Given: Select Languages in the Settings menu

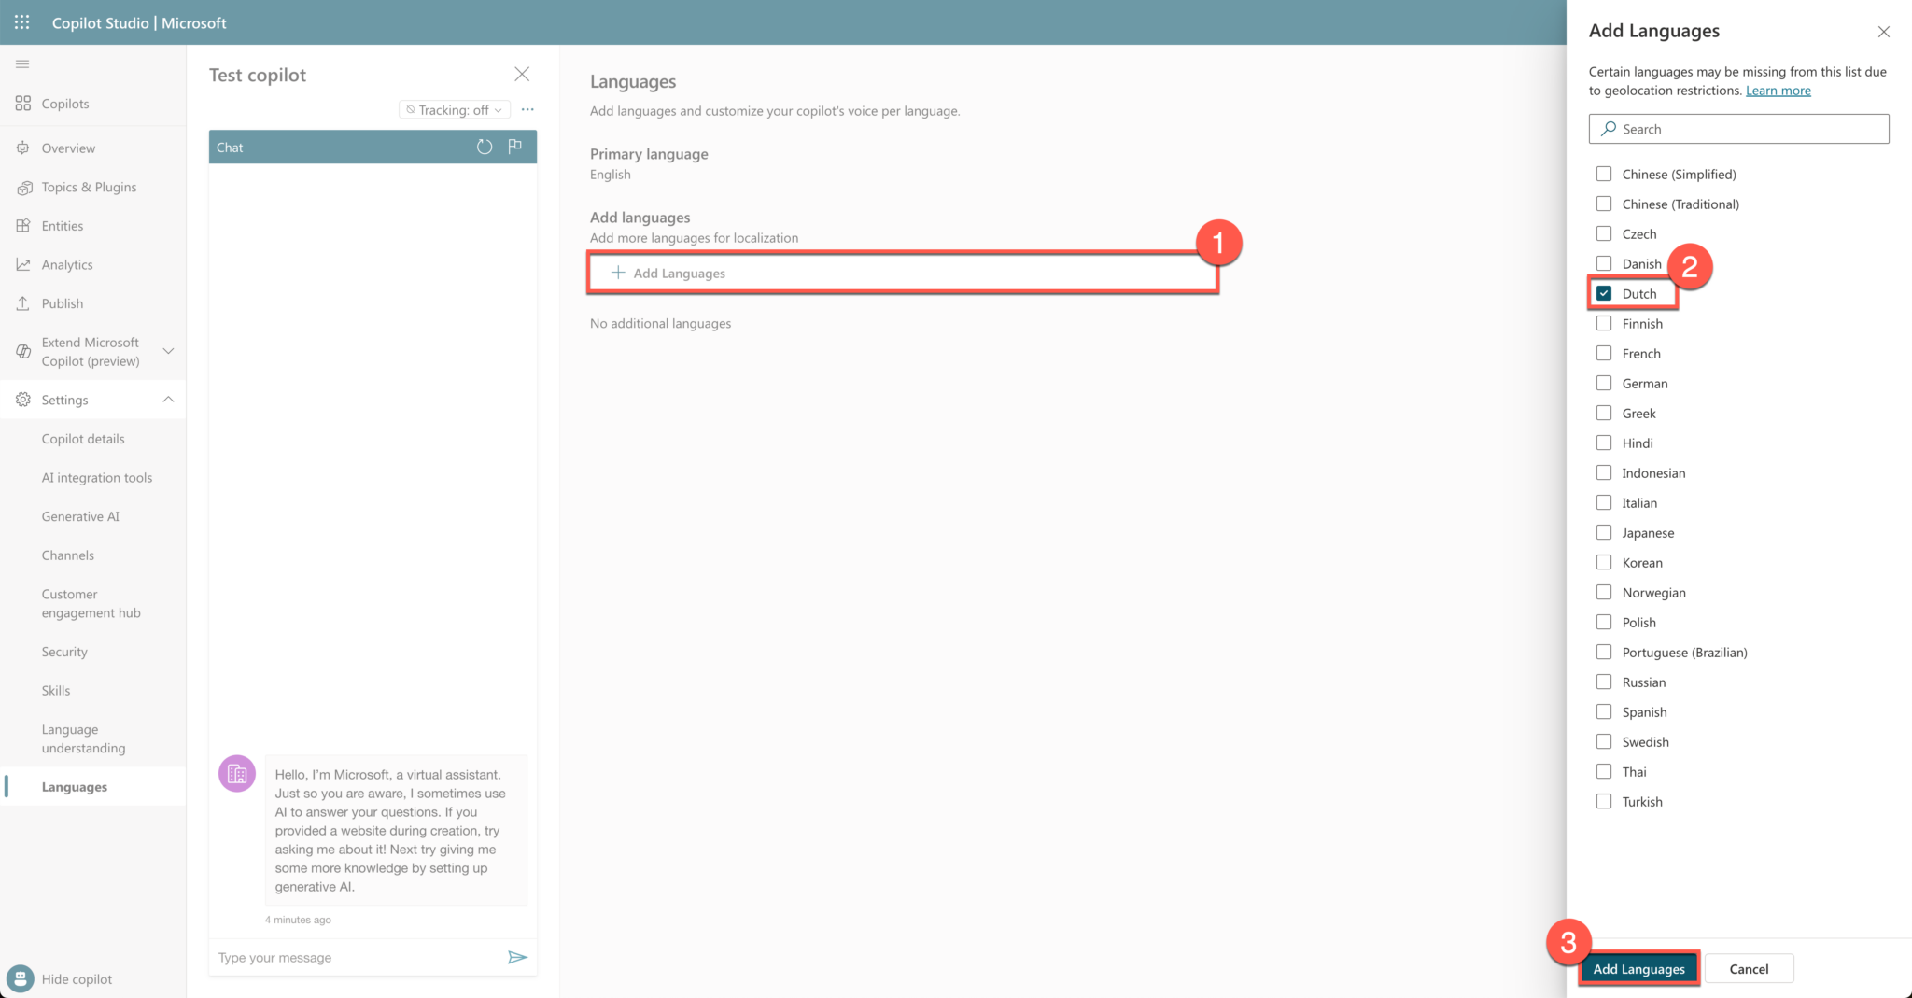Looking at the screenshot, I should (73, 786).
